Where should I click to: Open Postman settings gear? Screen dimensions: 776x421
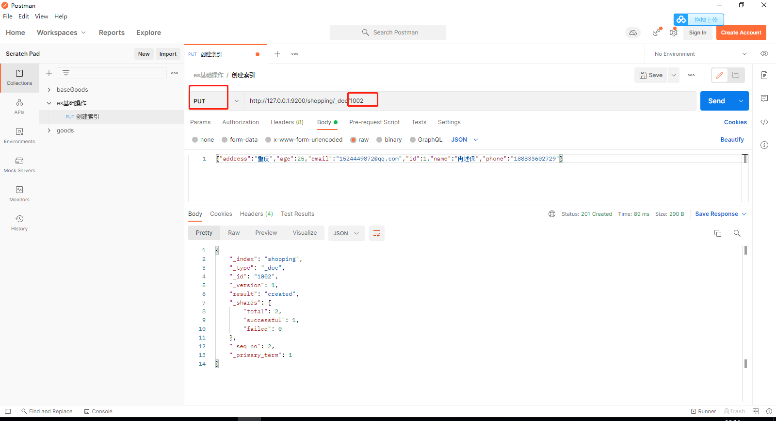point(674,32)
